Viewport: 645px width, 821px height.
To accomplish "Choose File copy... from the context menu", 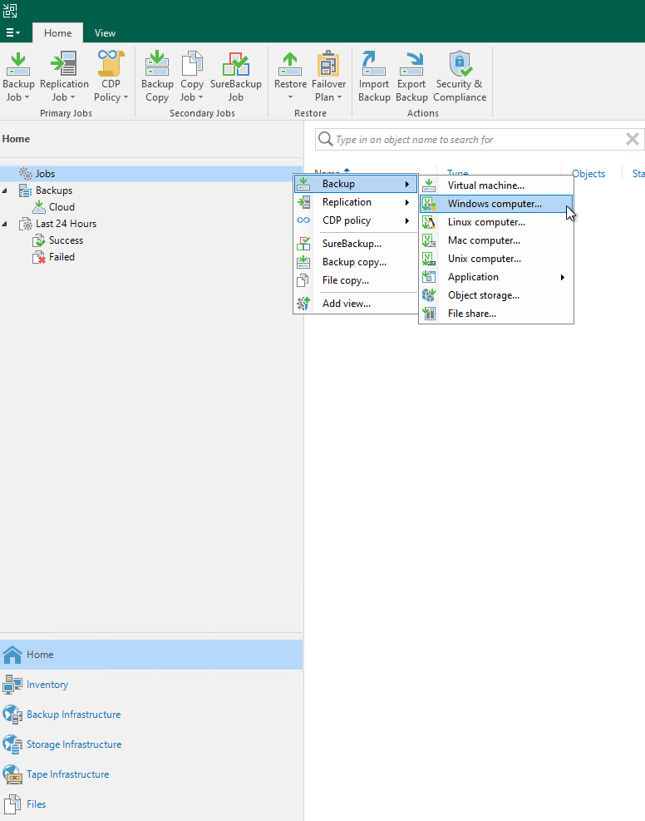I will pyautogui.click(x=356, y=280).
